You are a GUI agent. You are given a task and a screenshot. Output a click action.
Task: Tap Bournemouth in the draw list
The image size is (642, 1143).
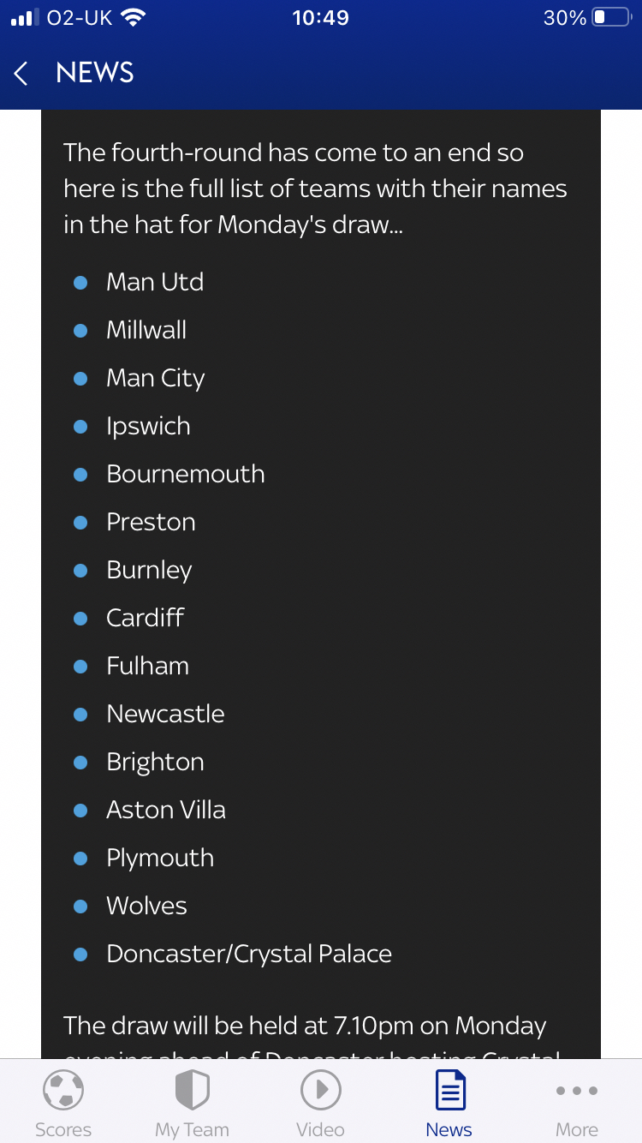point(186,474)
